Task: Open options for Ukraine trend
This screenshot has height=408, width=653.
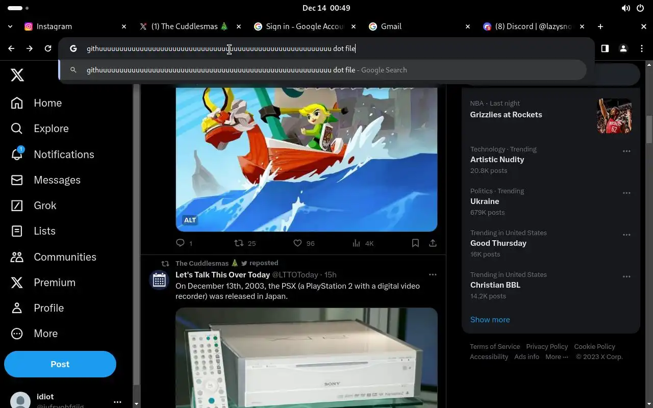Action: click(x=626, y=193)
